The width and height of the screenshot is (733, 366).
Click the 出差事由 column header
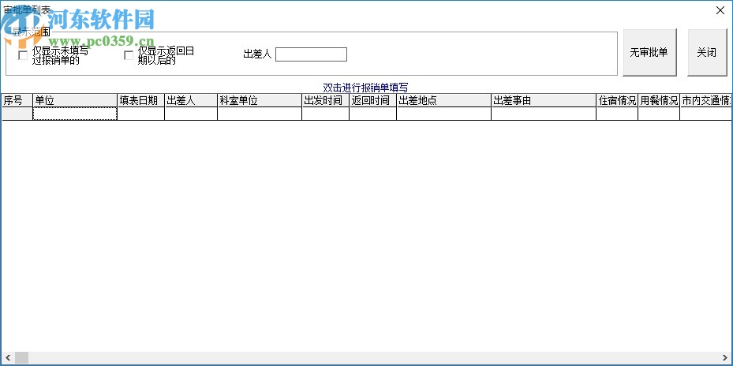544,100
